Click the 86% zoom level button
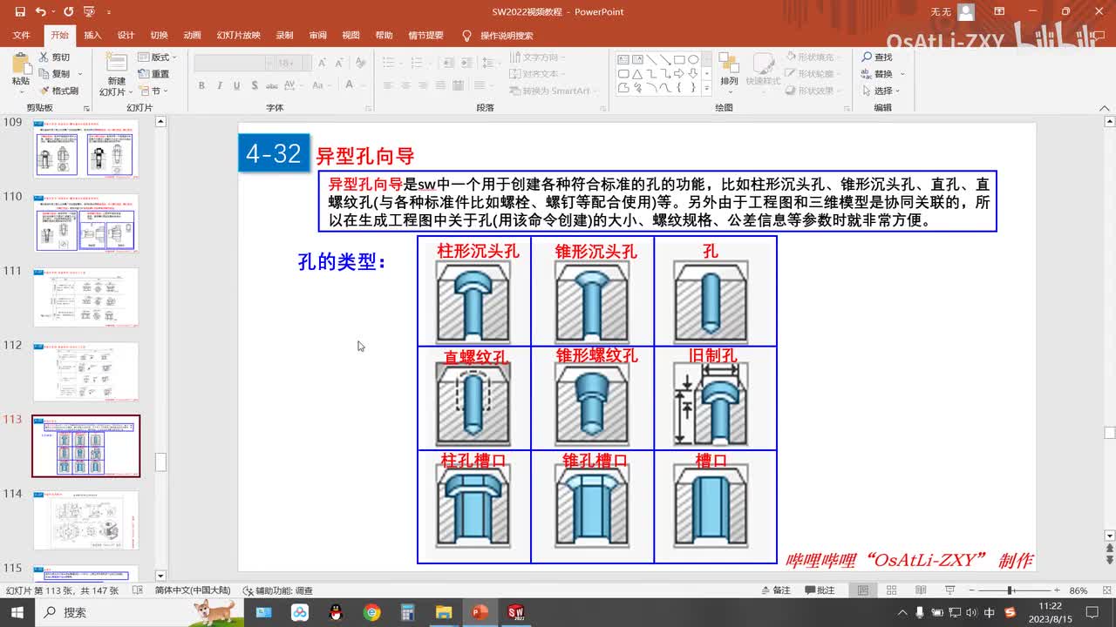The image size is (1116, 627). 1079,590
